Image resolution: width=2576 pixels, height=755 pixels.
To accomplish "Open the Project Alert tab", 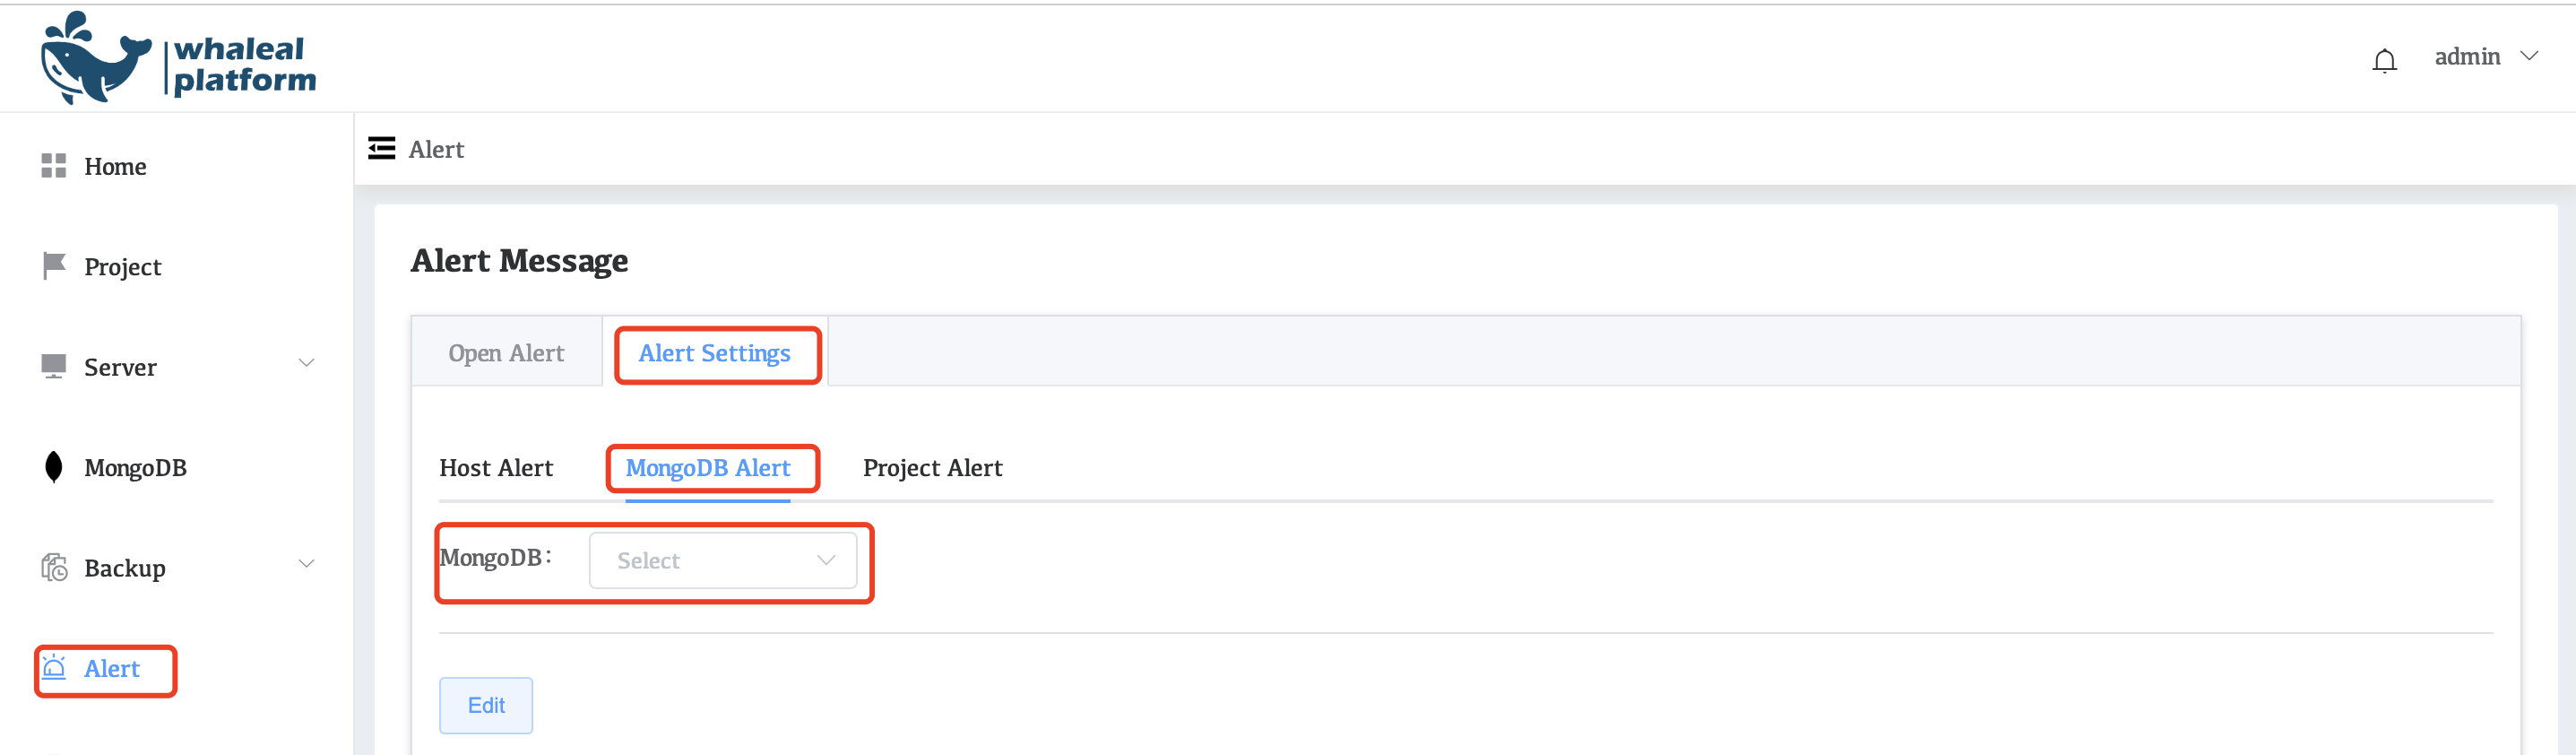I will tap(932, 468).
